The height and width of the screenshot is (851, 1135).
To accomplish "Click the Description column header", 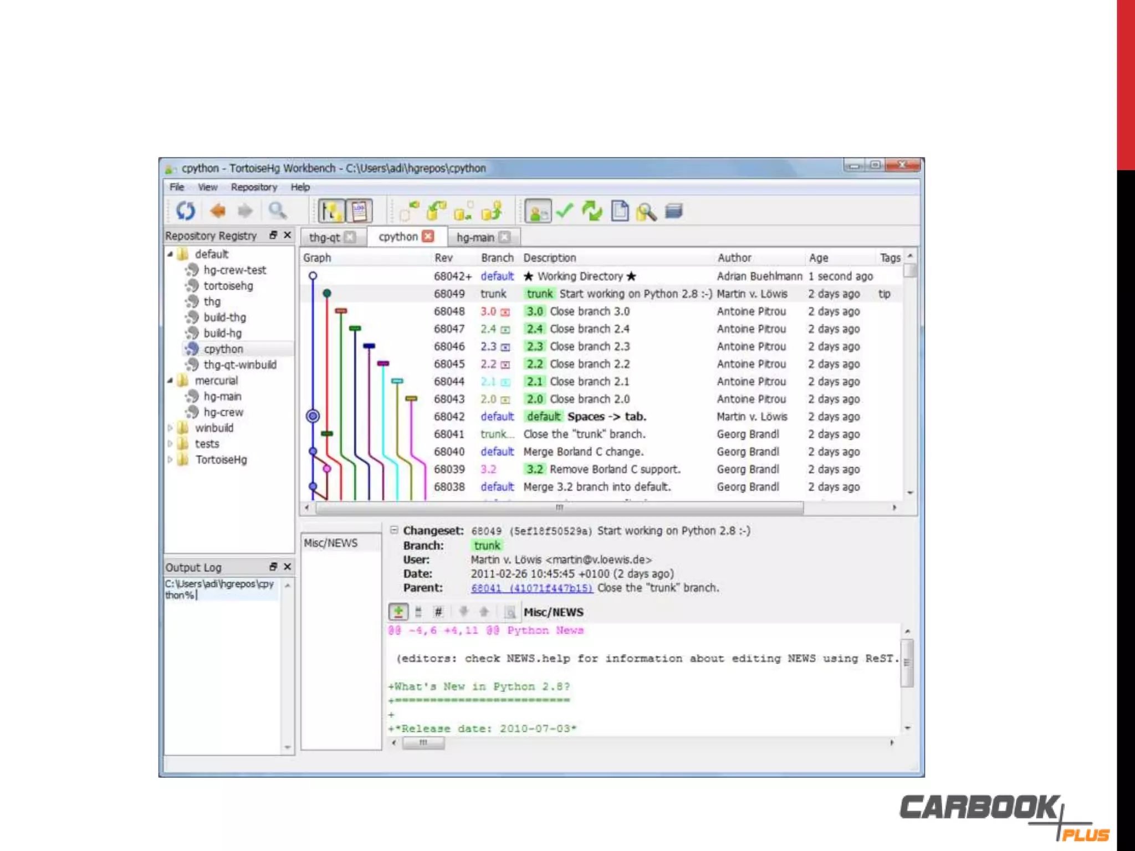I will [x=550, y=258].
